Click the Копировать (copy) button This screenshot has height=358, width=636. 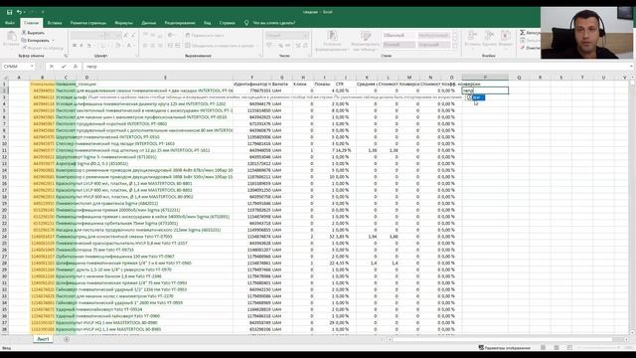click(x=36, y=40)
